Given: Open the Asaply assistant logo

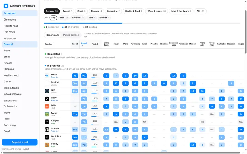Looking at the screenshot, I should pyautogui.click(x=47, y=122).
